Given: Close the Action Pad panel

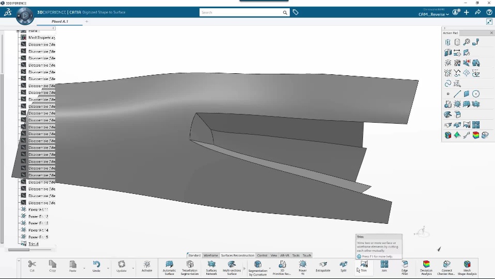Looking at the screenshot, I should click(491, 33).
